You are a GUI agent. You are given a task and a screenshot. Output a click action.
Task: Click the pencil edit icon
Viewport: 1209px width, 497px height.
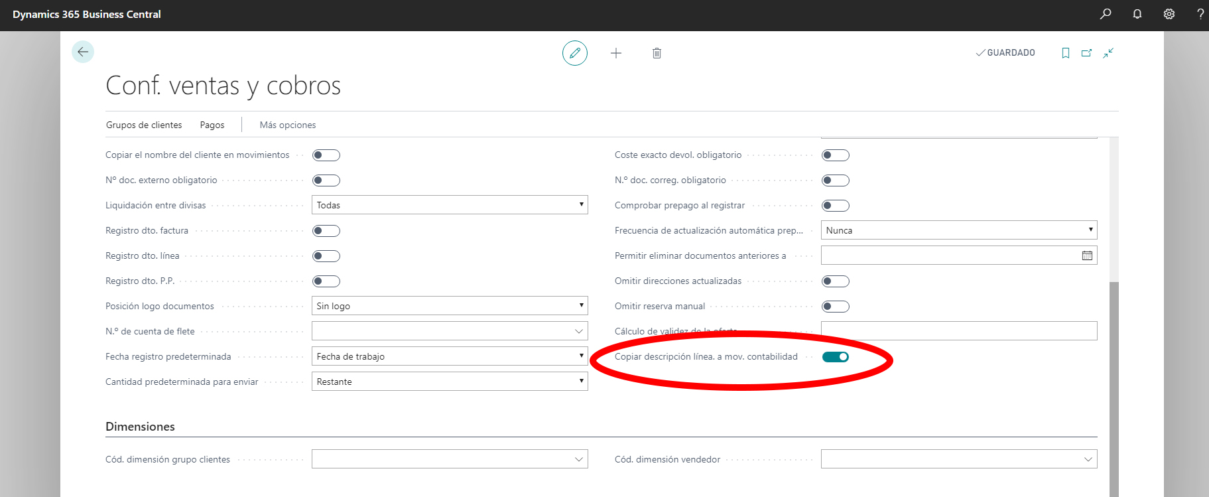[575, 53]
